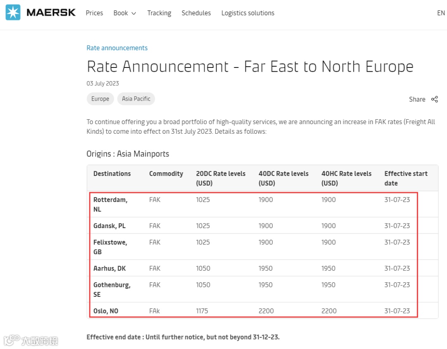Image resolution: width=447 pixels, height=349 pixels.
Task: Click the share icon next to Share
Action: pos(435,99)
